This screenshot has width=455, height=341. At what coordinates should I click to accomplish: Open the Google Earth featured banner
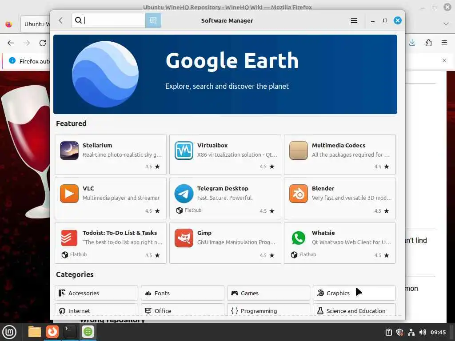point(225,74)
